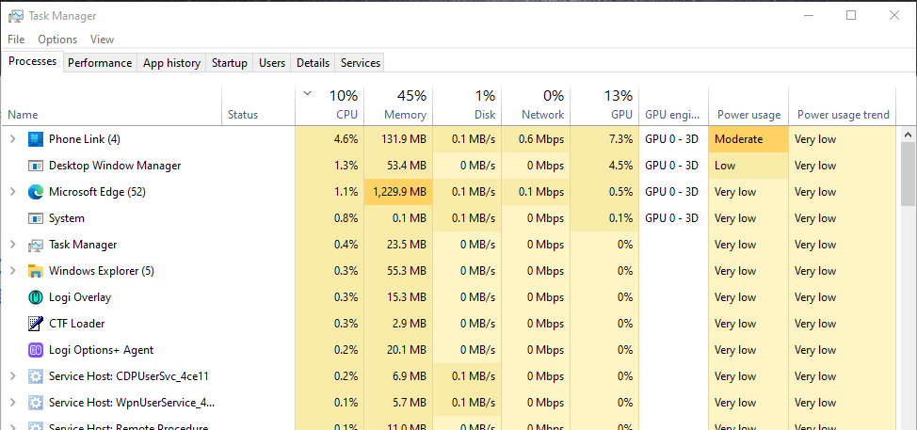Open the View menu
This screenshot has width=917, height=430.
pos(102,40)
